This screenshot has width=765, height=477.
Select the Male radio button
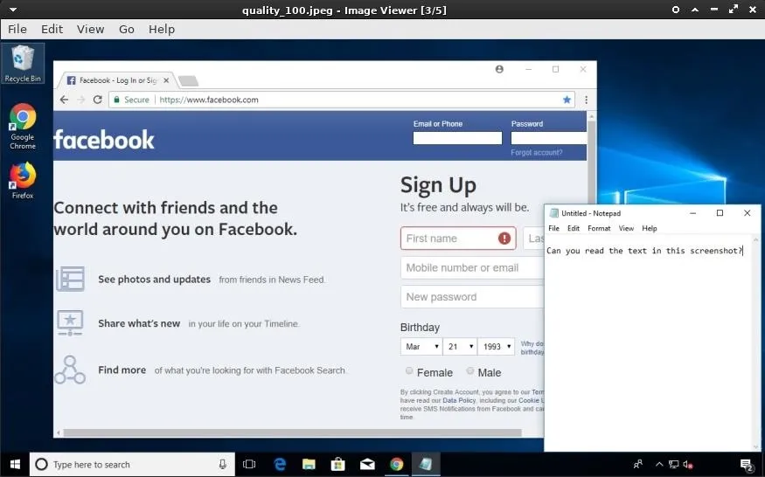tap(469, 371)
